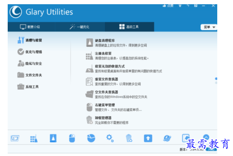The width and height of the screenshot is (233, 156).
Task: Open registry cleaner grid-broom icon in bottom toolbar
Action: (x=34, y=138)
